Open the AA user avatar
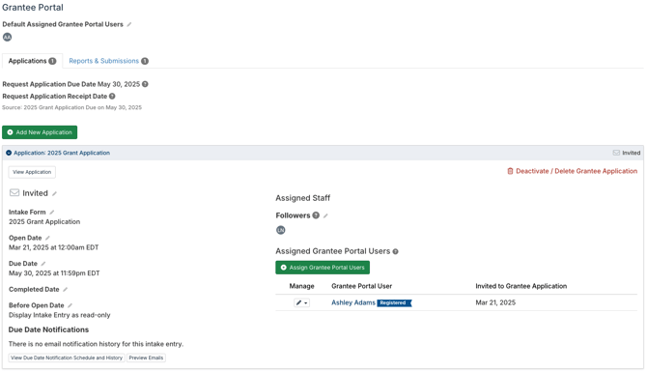Image resolution: width=647 pixels, height=372 pixels. (x=7, y=37)
